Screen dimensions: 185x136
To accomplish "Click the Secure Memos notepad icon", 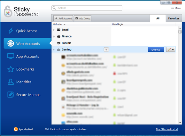I will point(11,94).
